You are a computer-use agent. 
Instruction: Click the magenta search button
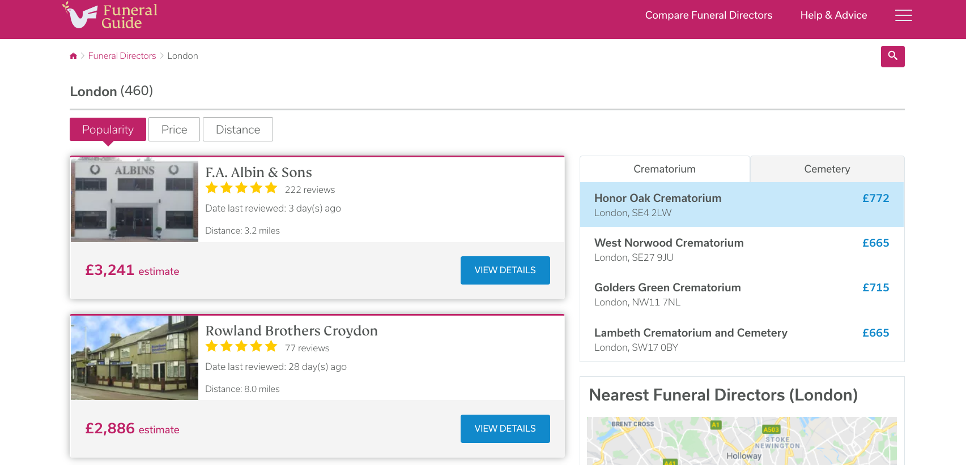coord(892,57)
